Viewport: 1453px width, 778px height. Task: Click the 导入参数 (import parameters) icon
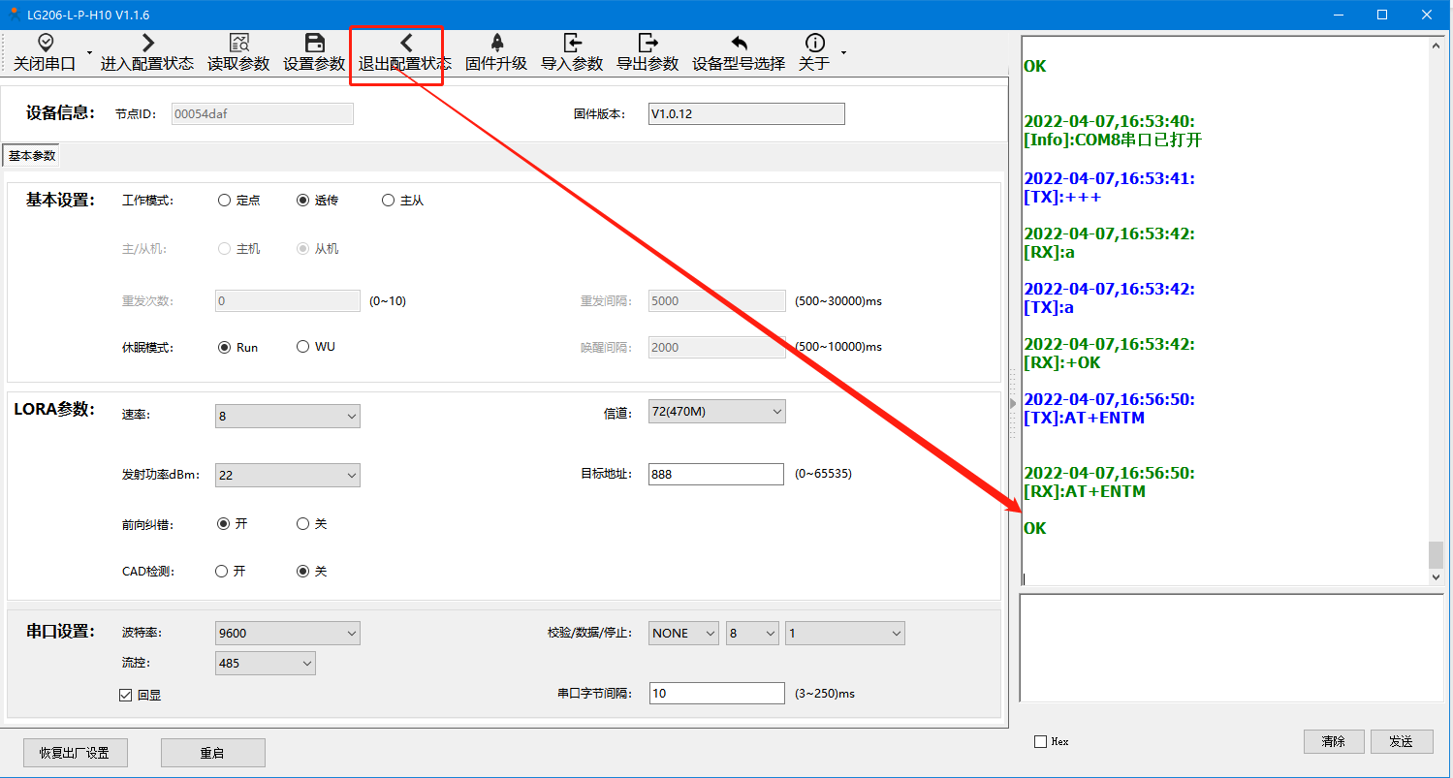[x=572, y=43]
